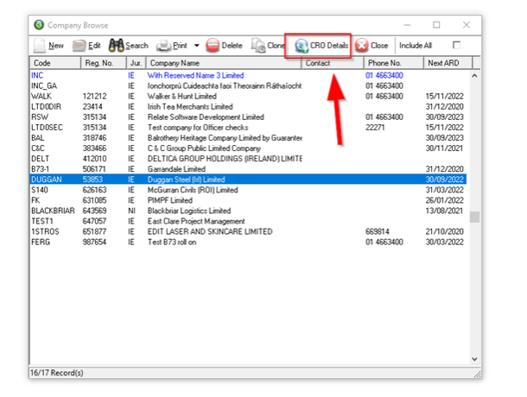
Task: Click the Print toolbar button
Action: [x=172, y=46]
